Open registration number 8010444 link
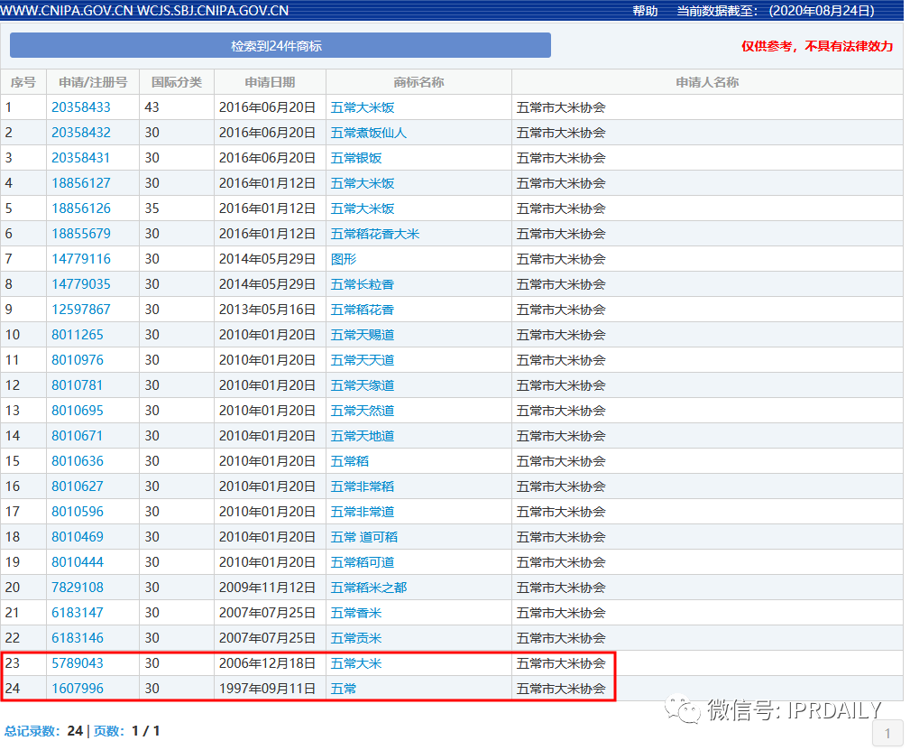 tap(78, 562)
